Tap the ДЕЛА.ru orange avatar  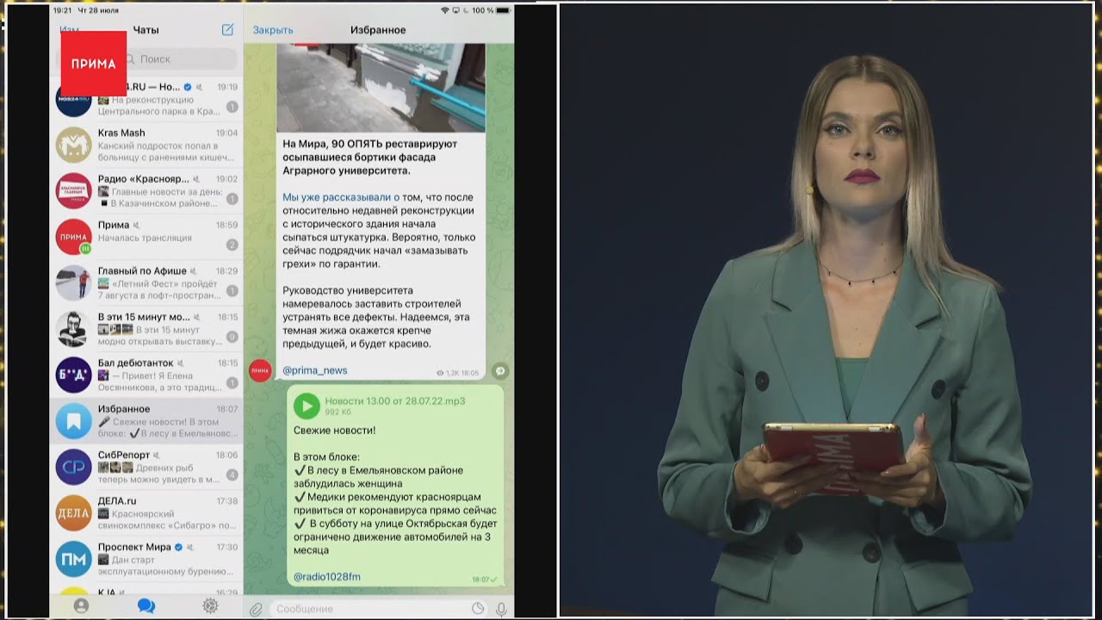(x=73, y=513)
